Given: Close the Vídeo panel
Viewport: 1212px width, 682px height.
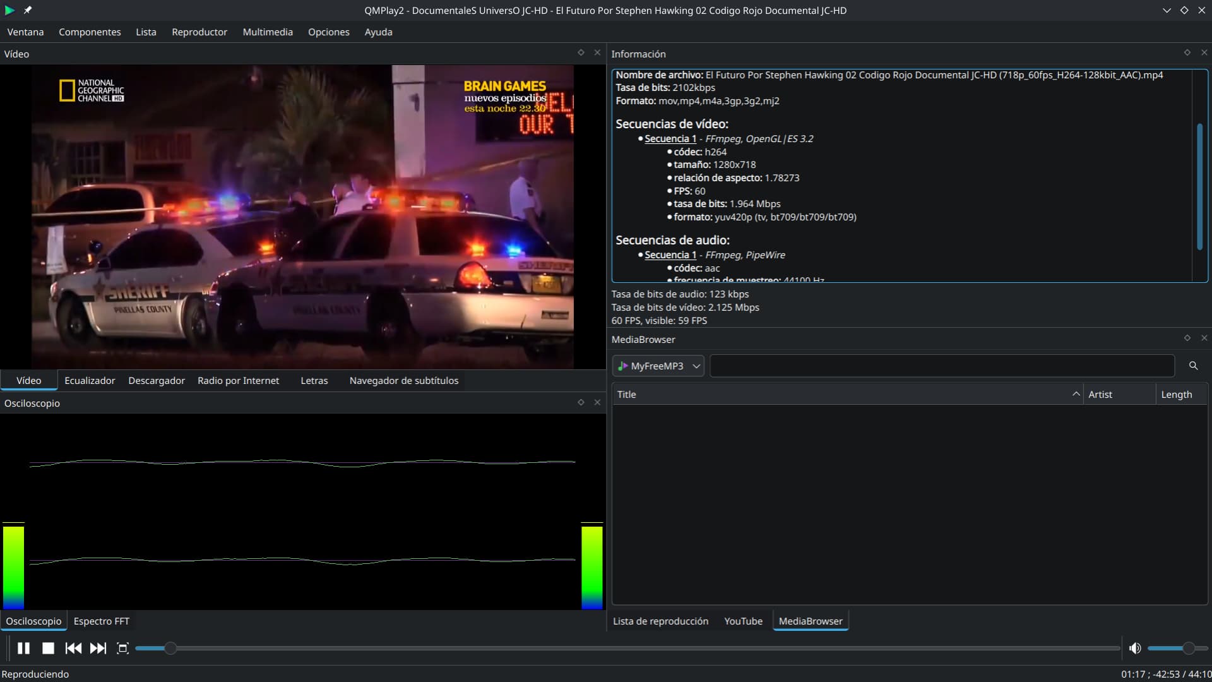Looking at the screenshot, I should coord(597,53).
